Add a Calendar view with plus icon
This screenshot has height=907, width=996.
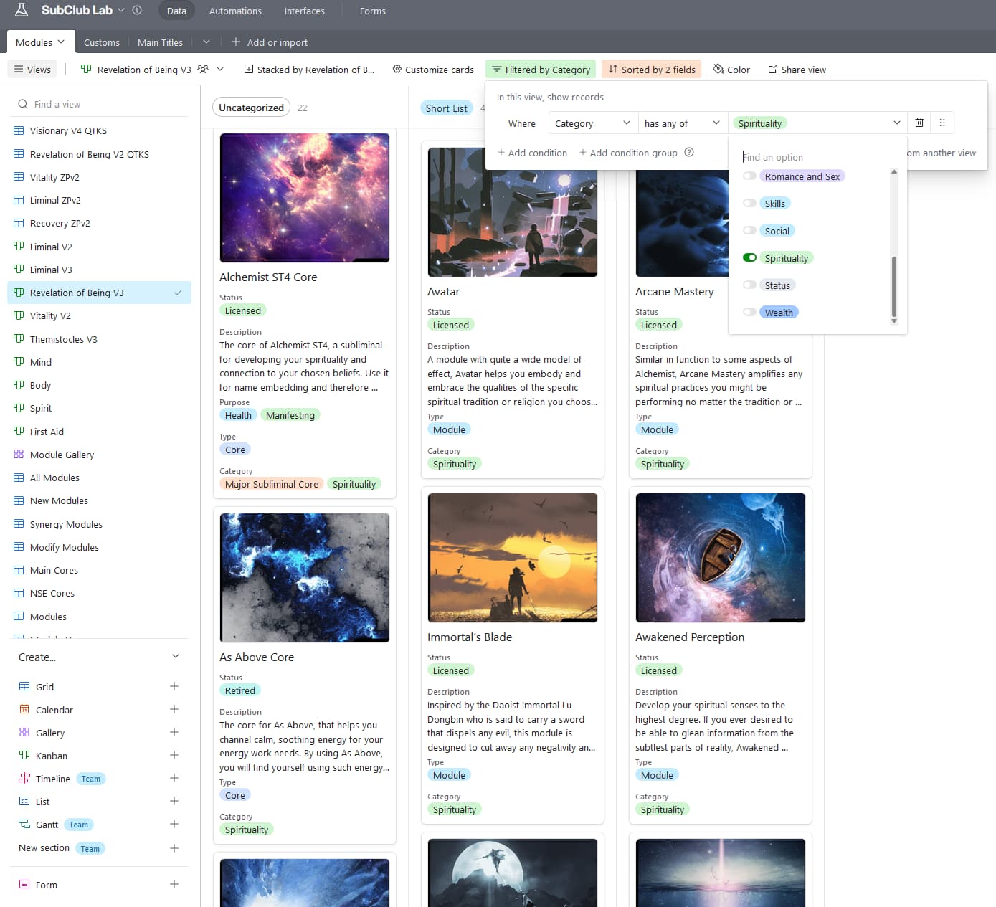174,709
